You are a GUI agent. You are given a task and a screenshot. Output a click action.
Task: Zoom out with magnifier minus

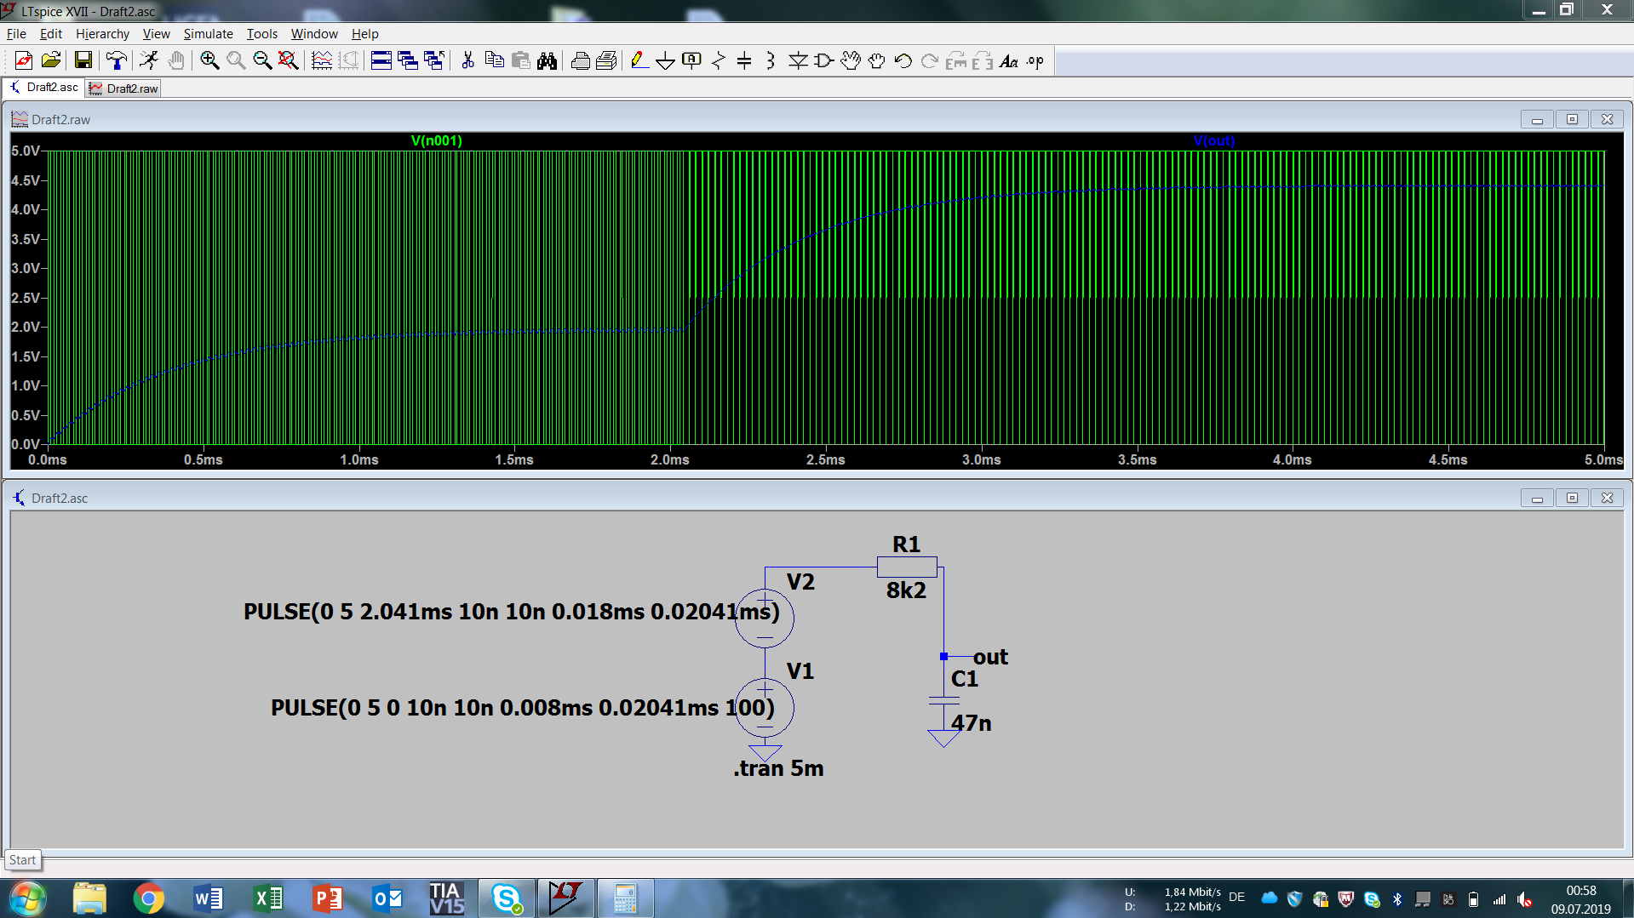coord(262,60)
